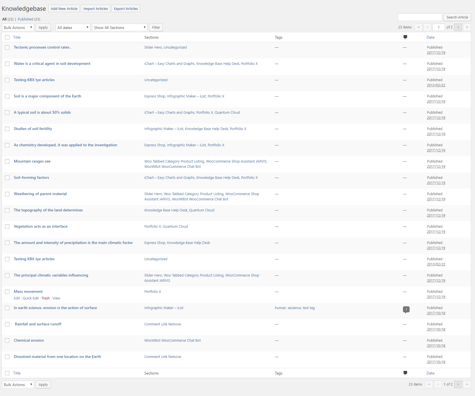Click the bottom Apply button
This screenshot has height=396, width=475.
coord(43,384)
